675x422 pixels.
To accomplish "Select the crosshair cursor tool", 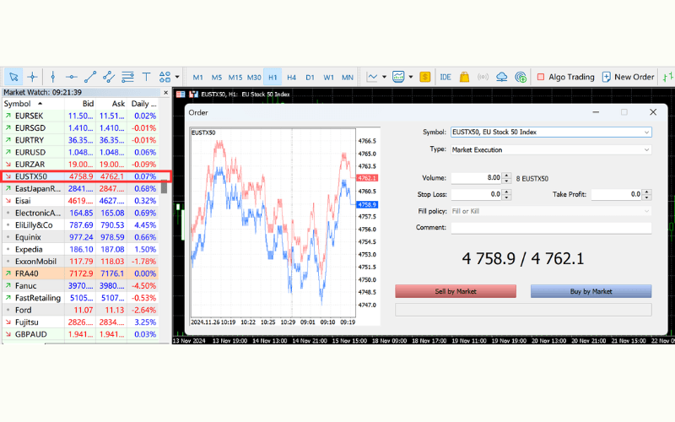I will click(x=33, y=76).
